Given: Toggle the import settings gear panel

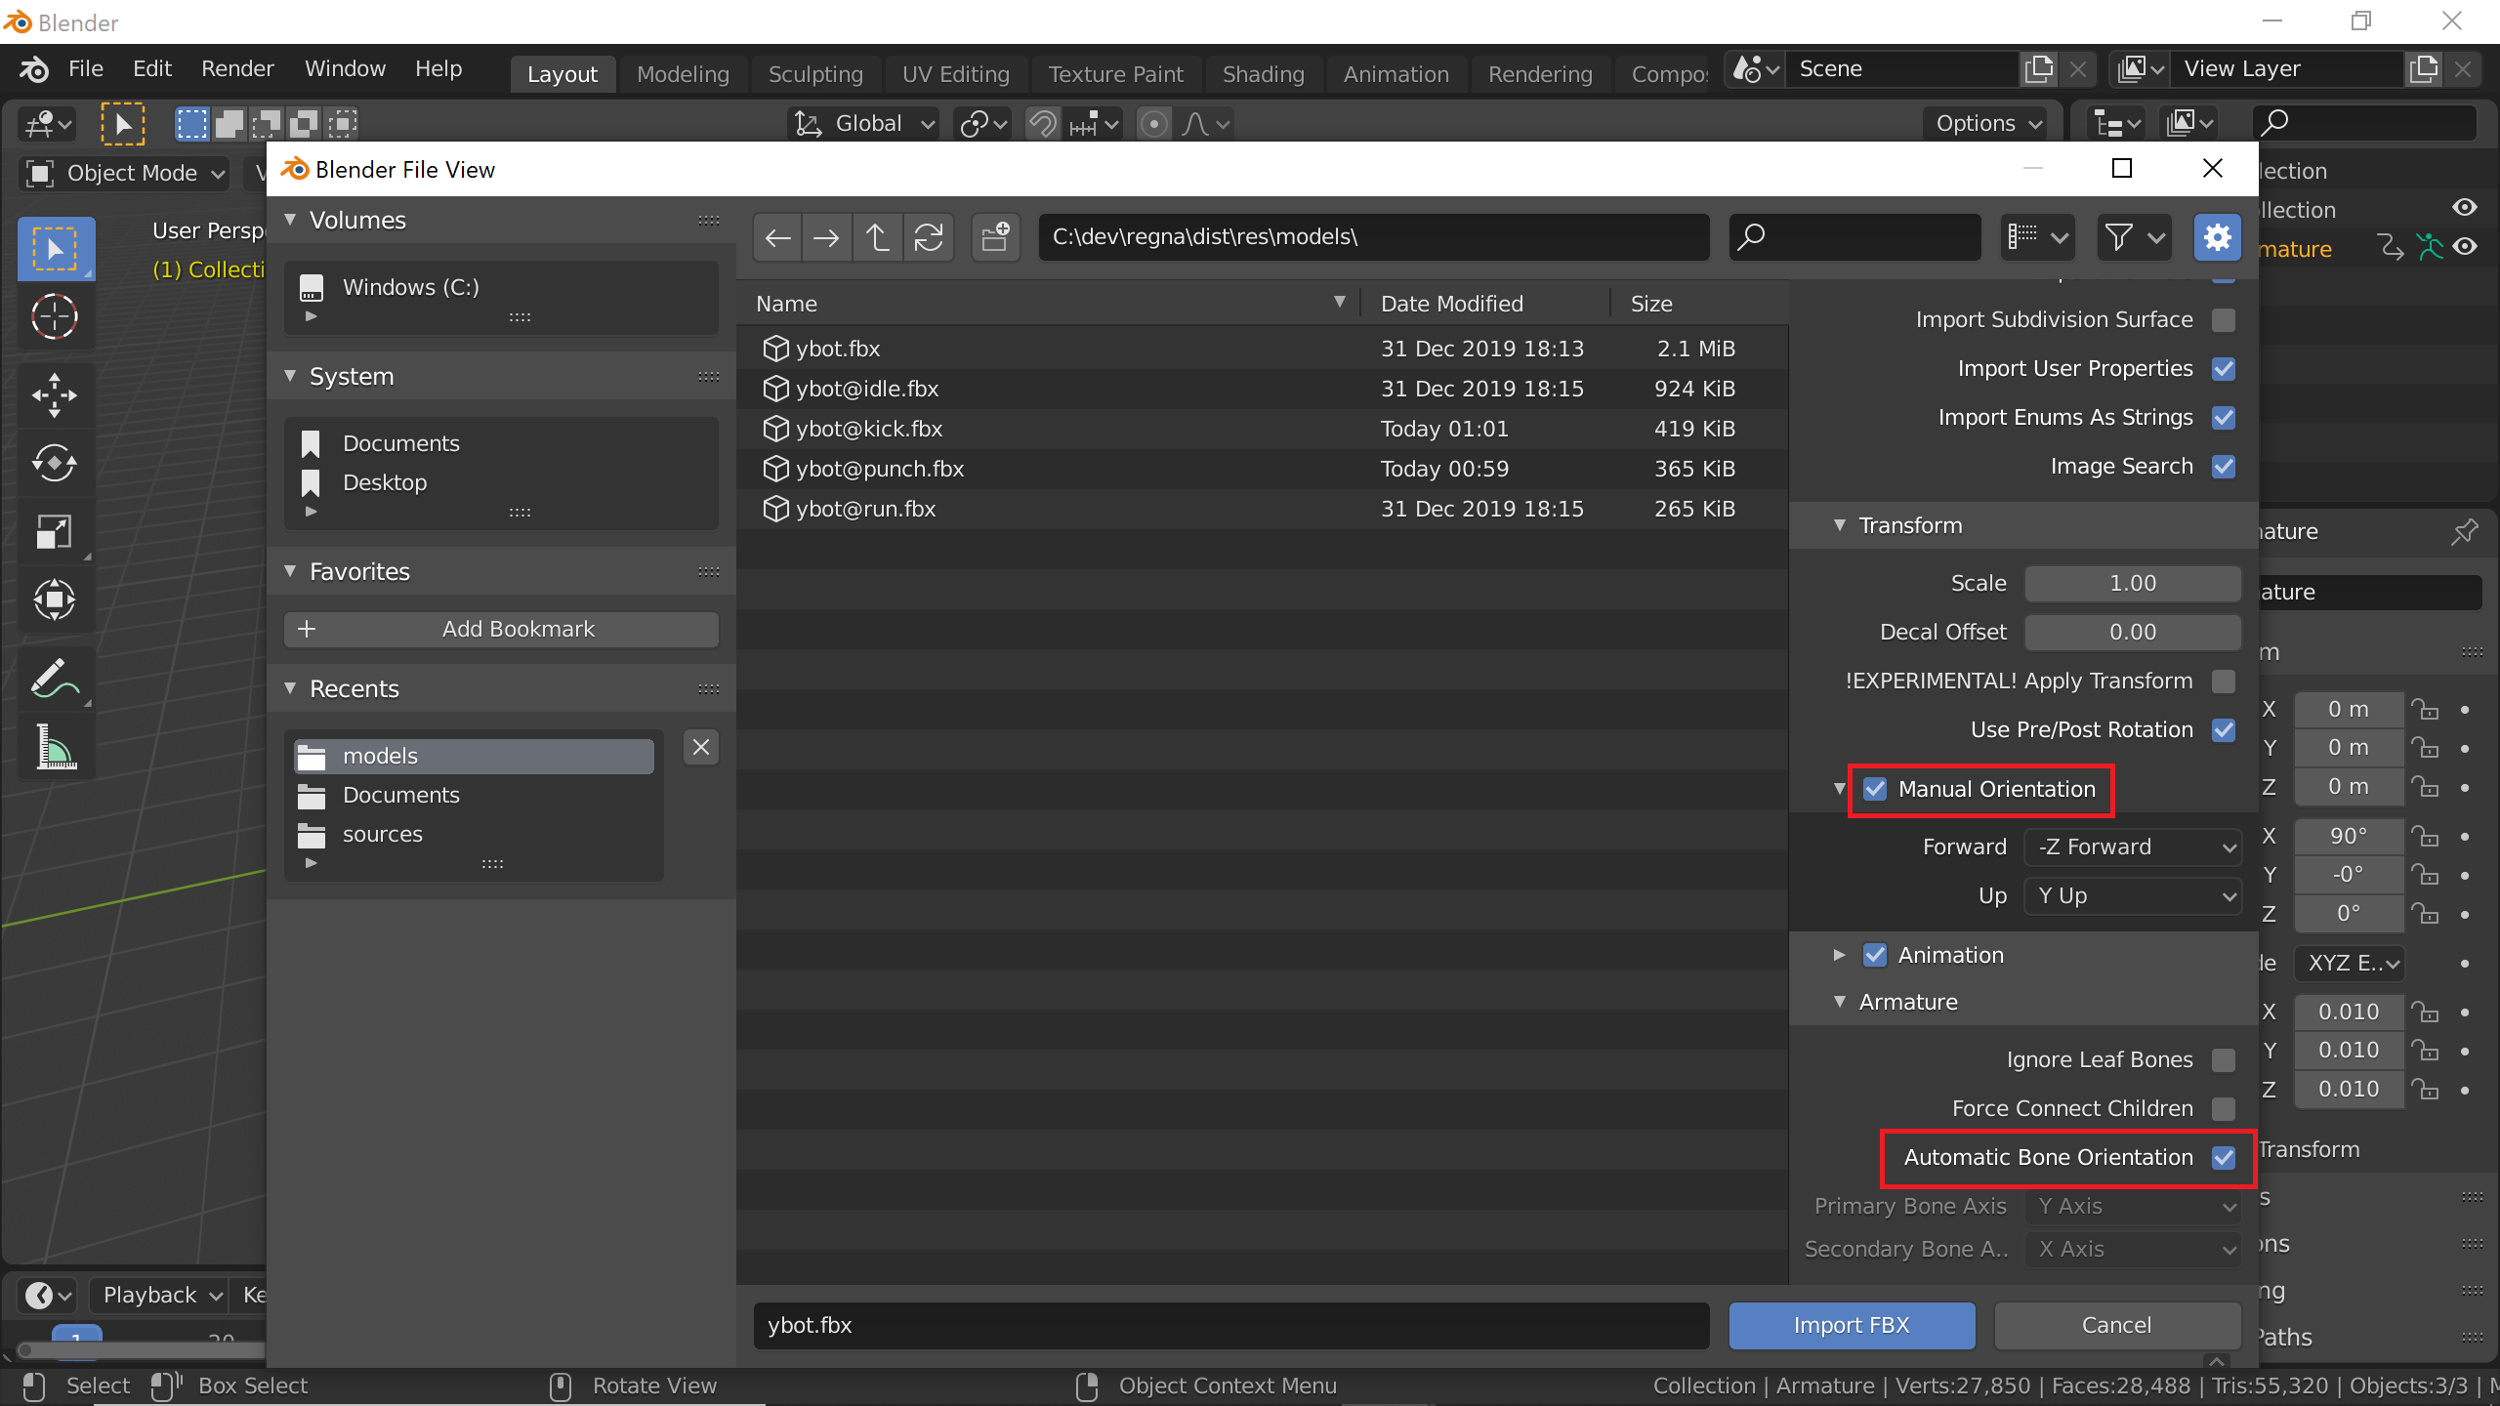Looking at the screenshot, I should point(2217,237).
